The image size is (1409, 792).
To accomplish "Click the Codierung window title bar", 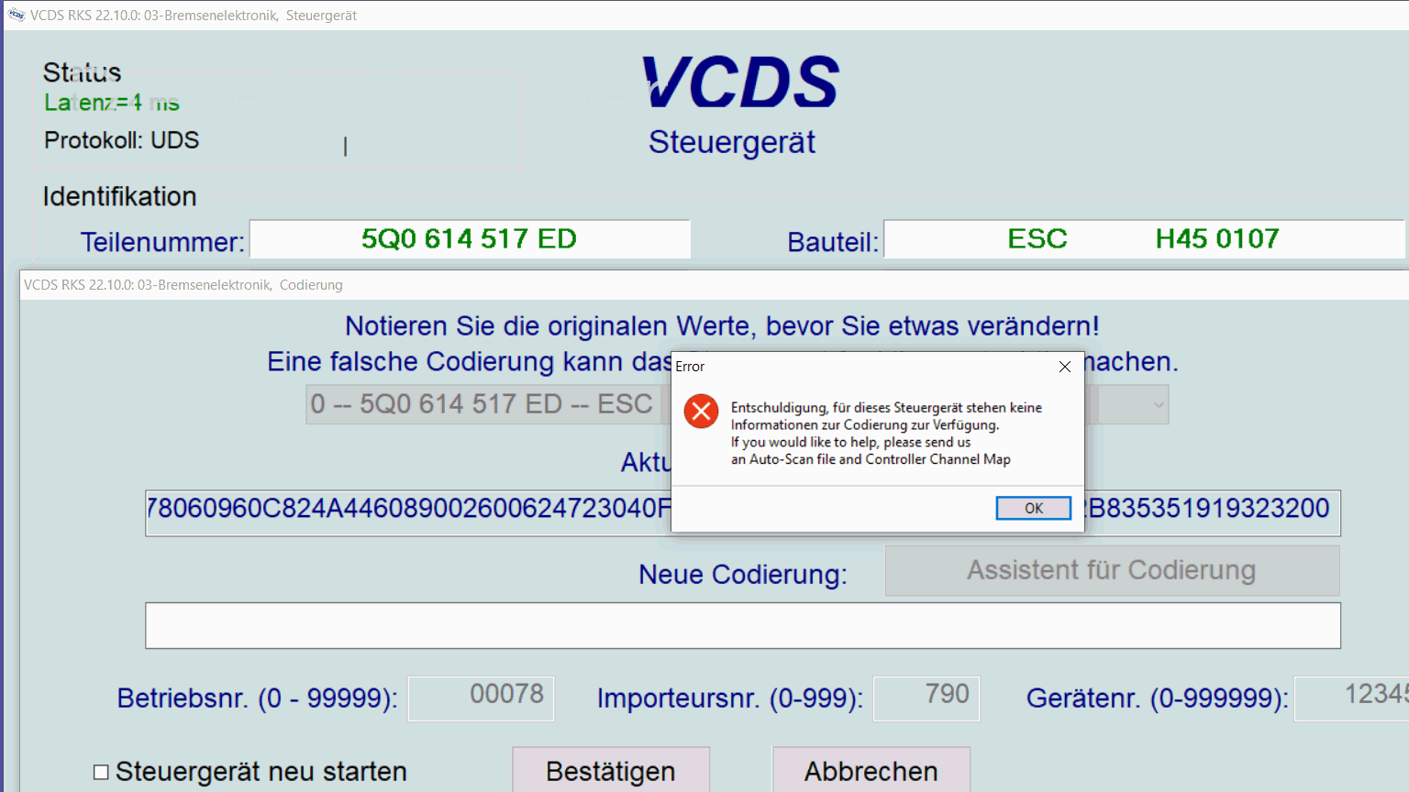I will point(714,285).
